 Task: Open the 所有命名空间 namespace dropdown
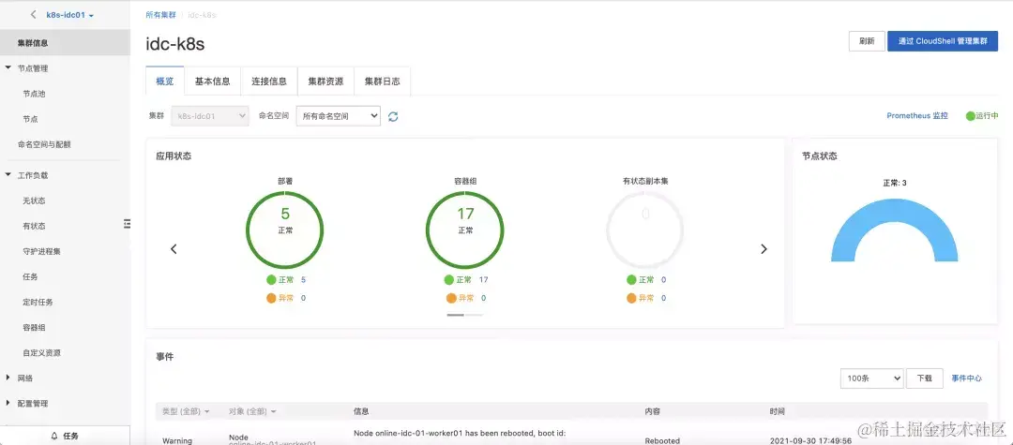(x=338, y=116)
